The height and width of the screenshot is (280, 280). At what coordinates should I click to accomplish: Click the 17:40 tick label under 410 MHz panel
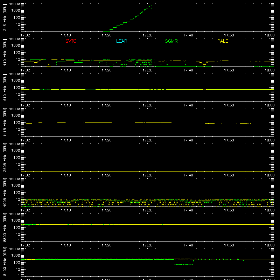pyautogui.click(x=188, y=70)
